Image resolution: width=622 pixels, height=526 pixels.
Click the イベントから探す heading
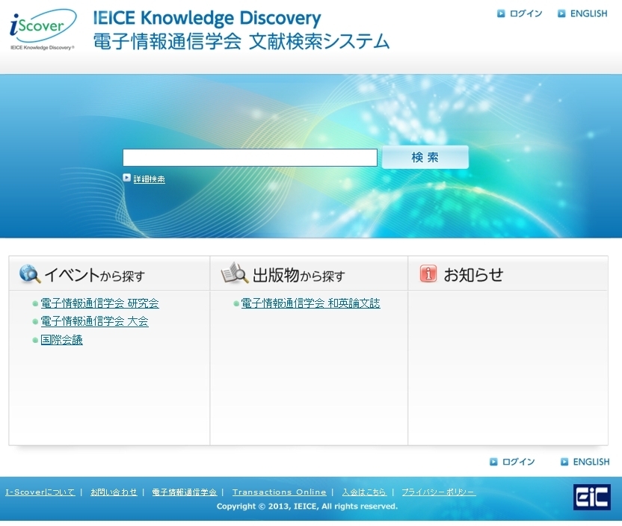(x=94, y=275)
